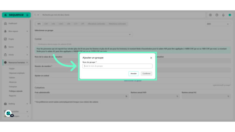
Task: Open Salaires in the sidebar submenu
Action: 12,77
